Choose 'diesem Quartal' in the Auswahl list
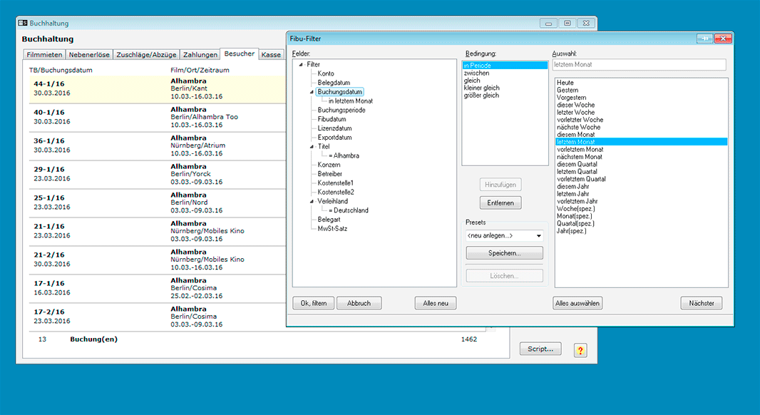The width and height of the screenshot is (760, 415). (577, 164)
